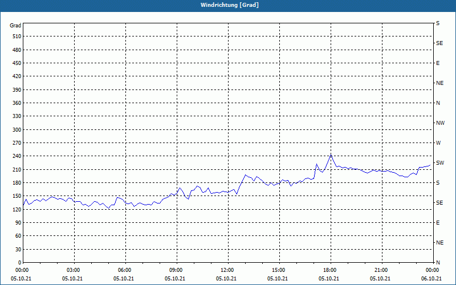Click the 05.10.21 date under 12:00
The height and width of the screenshot is (285, 456).
tap(226, 278)
